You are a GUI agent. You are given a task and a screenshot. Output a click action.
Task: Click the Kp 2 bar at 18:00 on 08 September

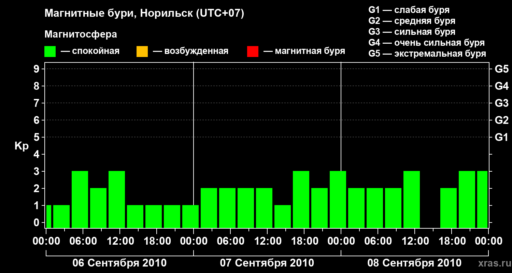tap(449, 208)
